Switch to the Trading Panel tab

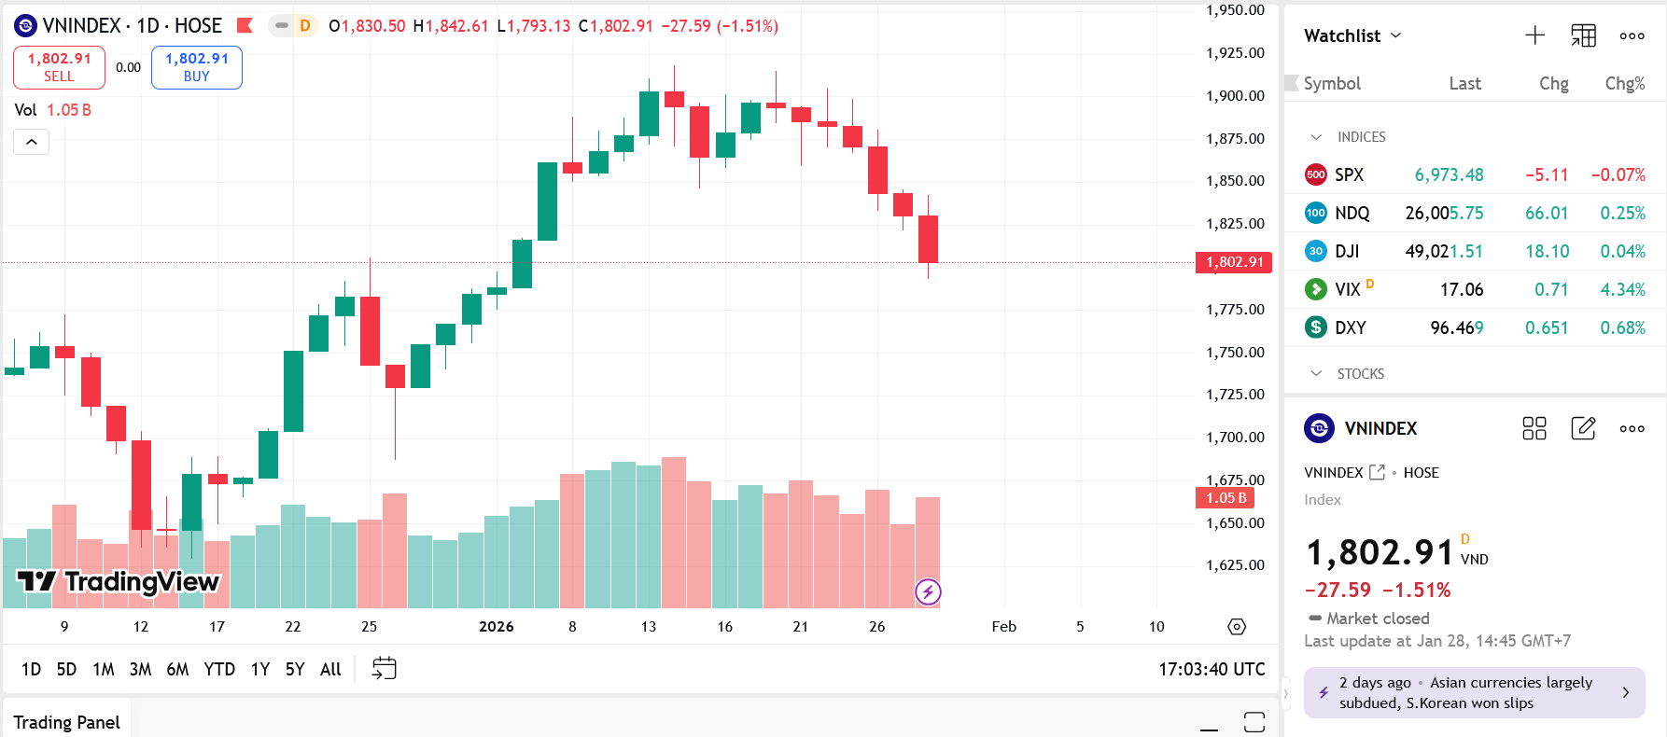[x=66, y=721]
